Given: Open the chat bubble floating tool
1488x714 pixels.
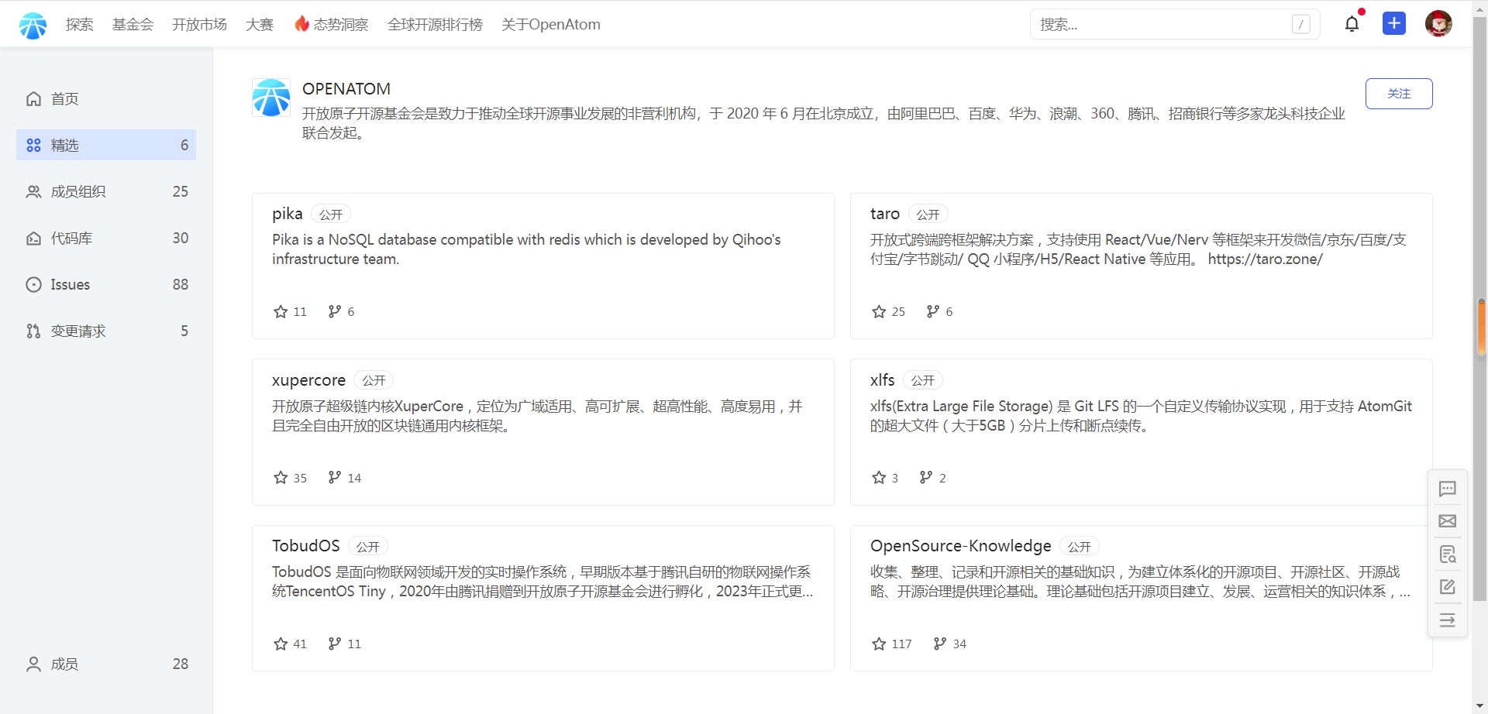Looking at the screenshot, I should pos(1447,489).
